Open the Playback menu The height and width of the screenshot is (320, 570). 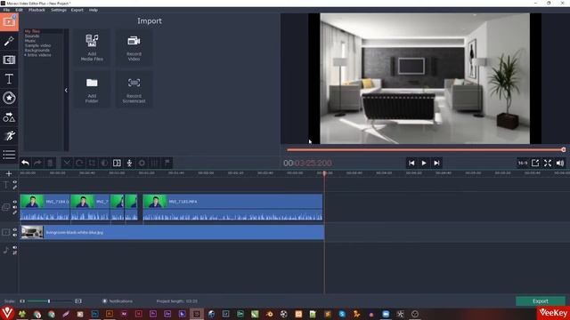(x=37, y=10)
